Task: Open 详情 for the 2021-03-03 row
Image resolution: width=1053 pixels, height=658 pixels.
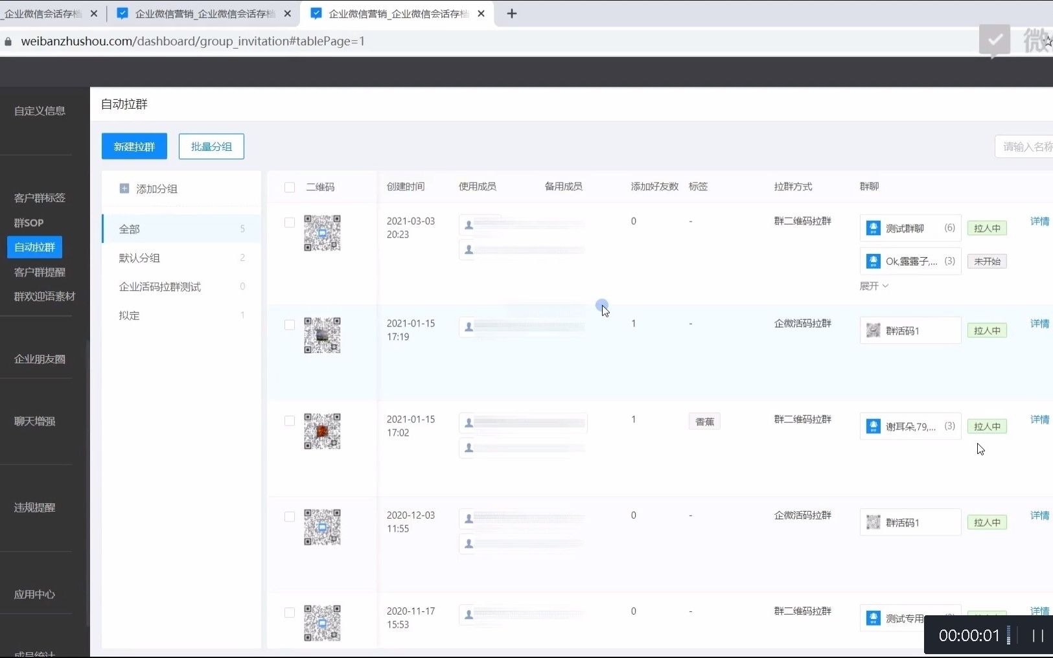Action: click(x=1039, y=221)
